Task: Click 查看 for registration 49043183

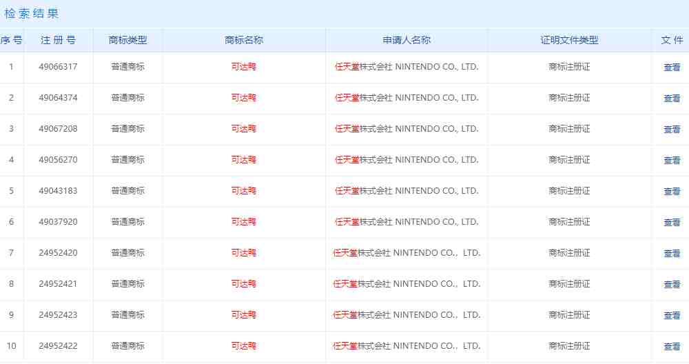Action: click(x=672, y=192)
